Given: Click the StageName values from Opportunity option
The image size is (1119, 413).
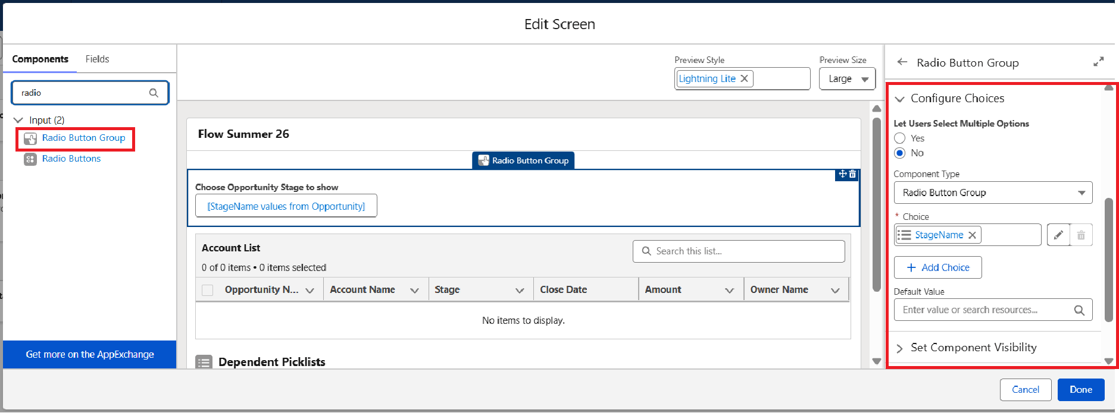Looking at the screenshot, I should (286, 206).
